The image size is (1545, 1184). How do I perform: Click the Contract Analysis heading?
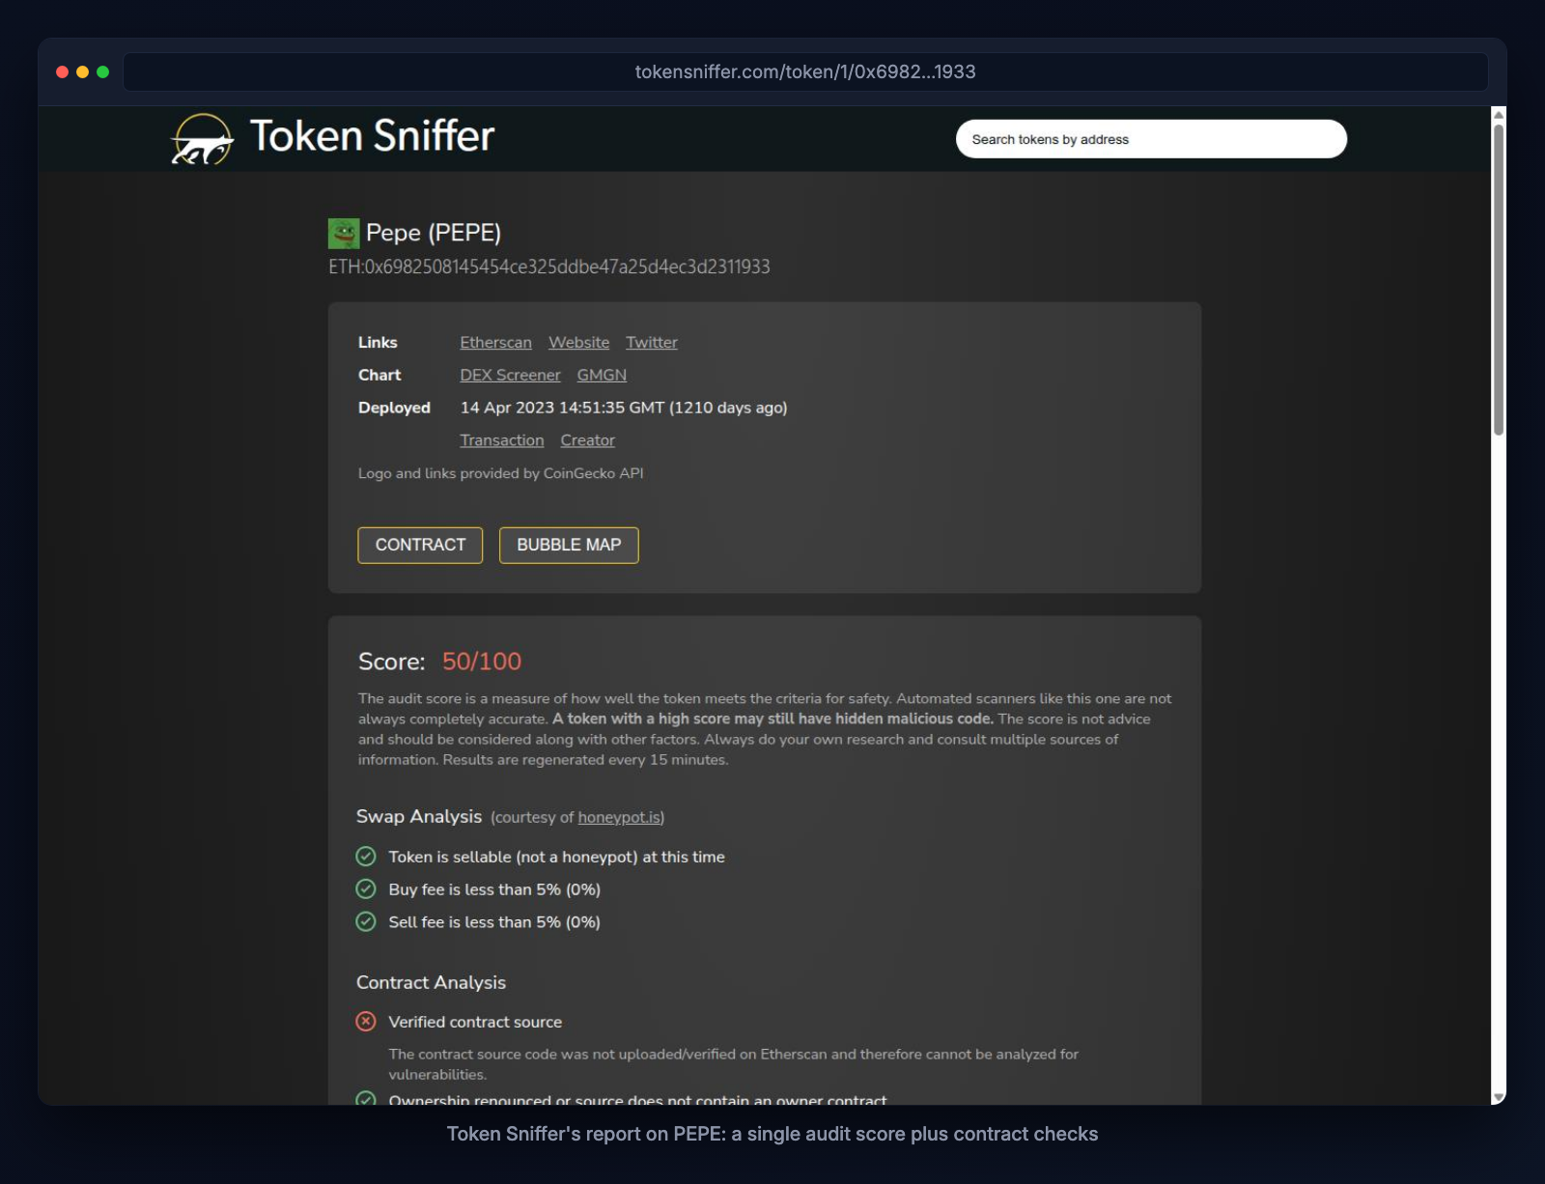431,982
